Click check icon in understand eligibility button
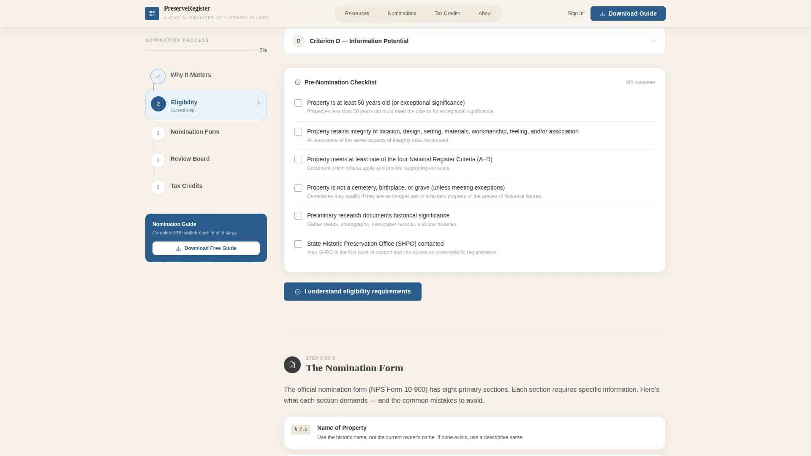811x456 pixels. point(298,292)
